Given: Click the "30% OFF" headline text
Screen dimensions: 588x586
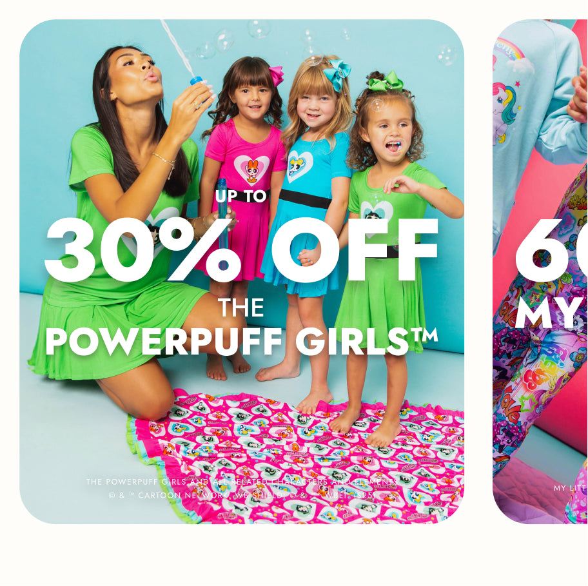Looking at the screenshot, I should click(x=241, y=249).
